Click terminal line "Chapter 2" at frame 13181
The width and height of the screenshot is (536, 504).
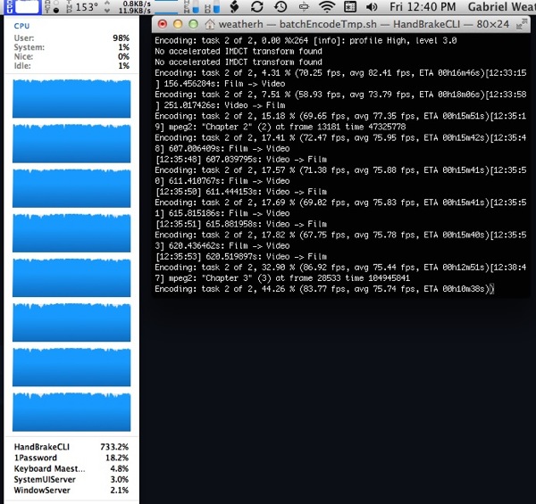(x=281, y=127)
